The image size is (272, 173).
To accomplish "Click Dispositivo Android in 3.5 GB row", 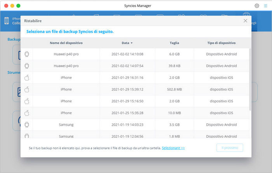I will pos(221,125).
